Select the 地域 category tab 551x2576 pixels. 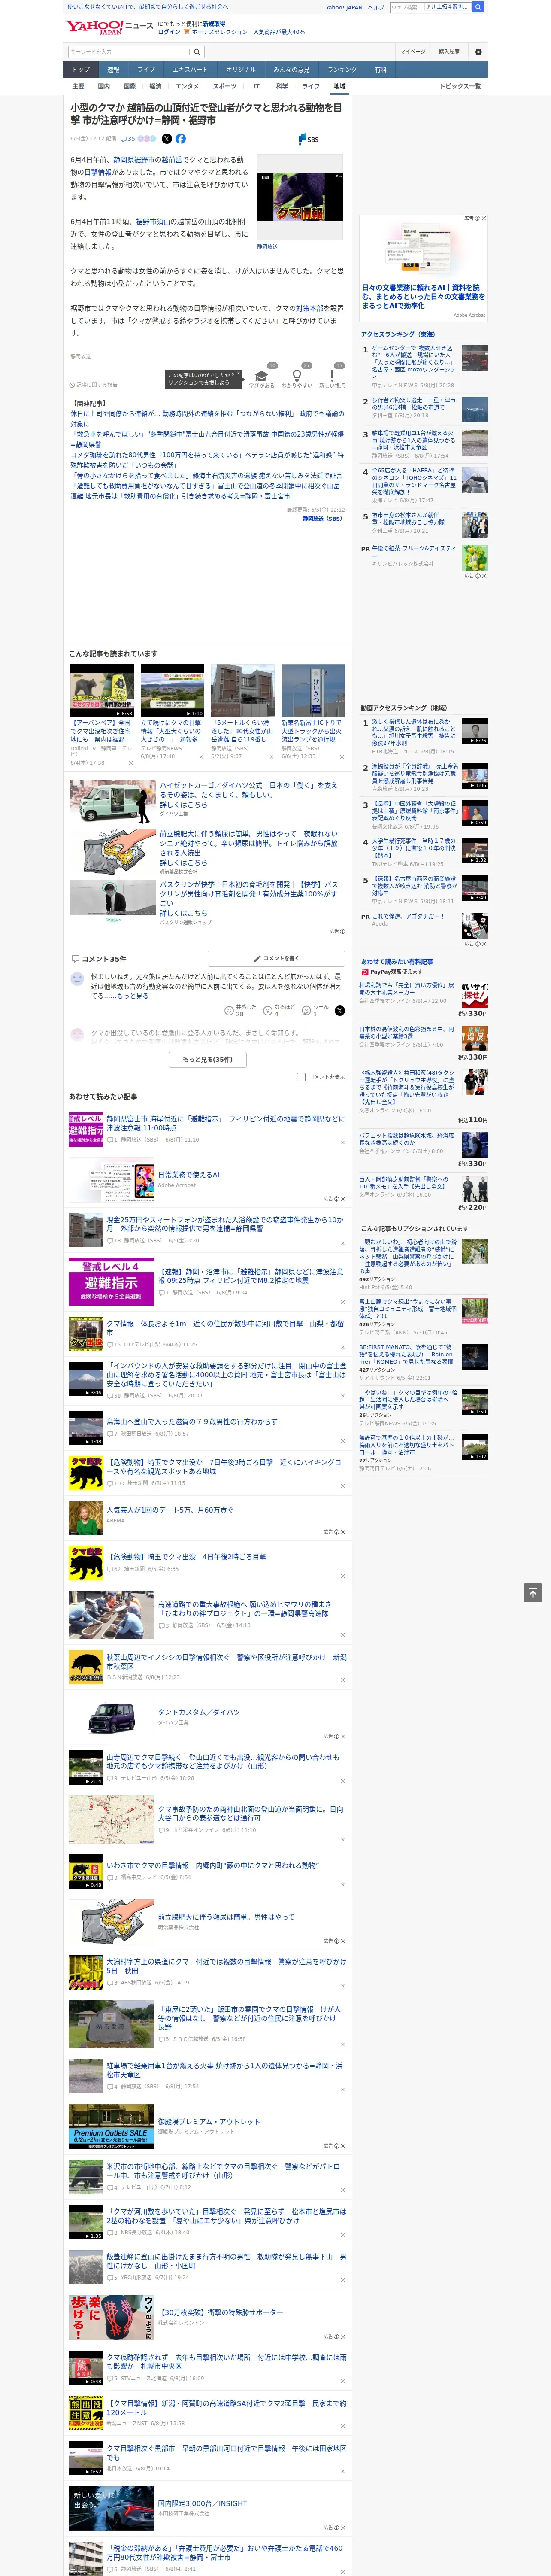tap(339, 86)
